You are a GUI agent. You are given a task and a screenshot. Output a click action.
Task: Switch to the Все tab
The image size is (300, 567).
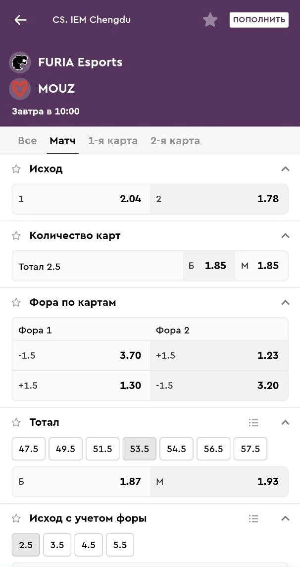27,141
